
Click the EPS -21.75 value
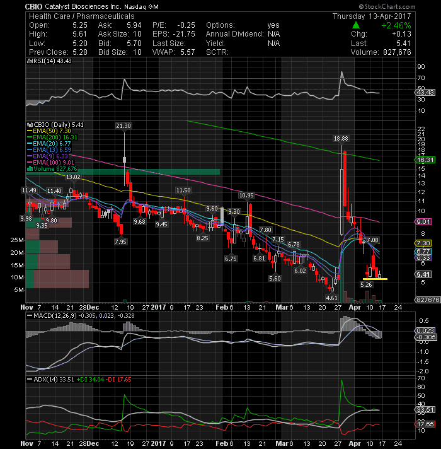pos(184,34)
